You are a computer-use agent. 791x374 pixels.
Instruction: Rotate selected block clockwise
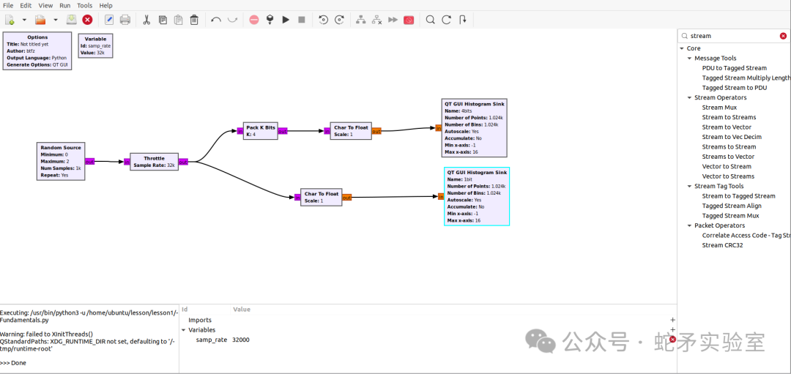(340, 20)
